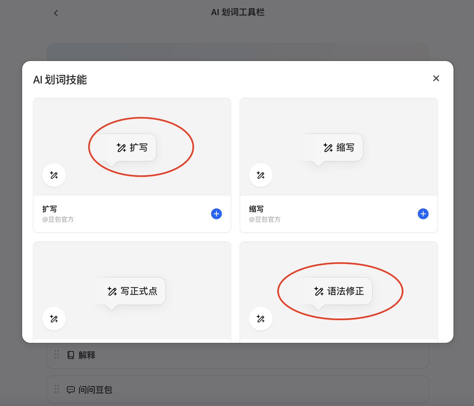Click the 写正式点 preview bubble
The width and height of the screenshot is (474, 406).
[132, 291]
